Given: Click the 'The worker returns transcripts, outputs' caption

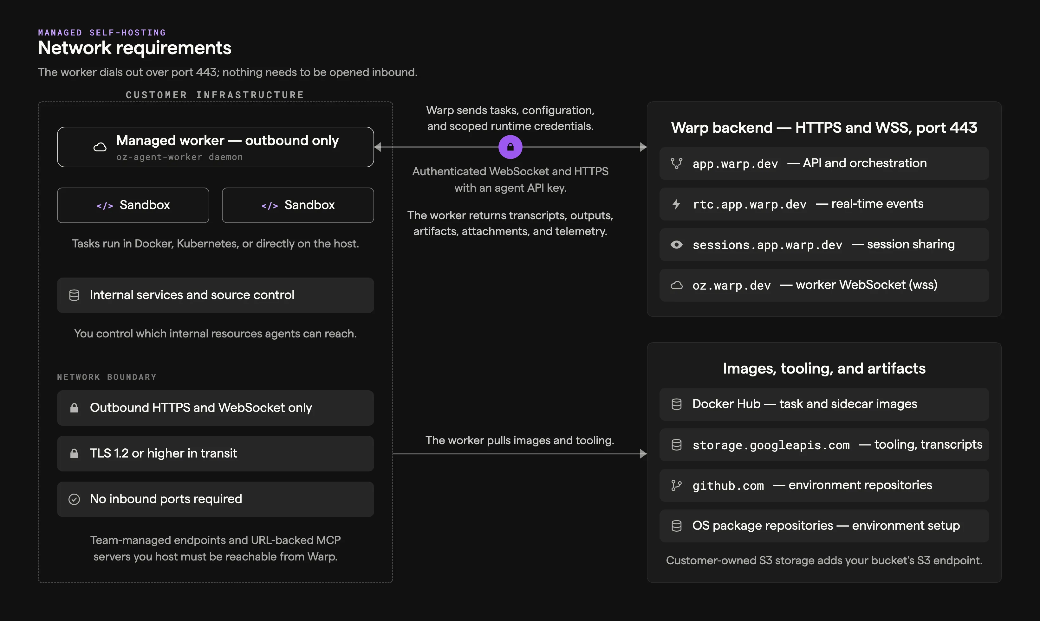Looking at the screenshot, I should [x=510, y=223].
